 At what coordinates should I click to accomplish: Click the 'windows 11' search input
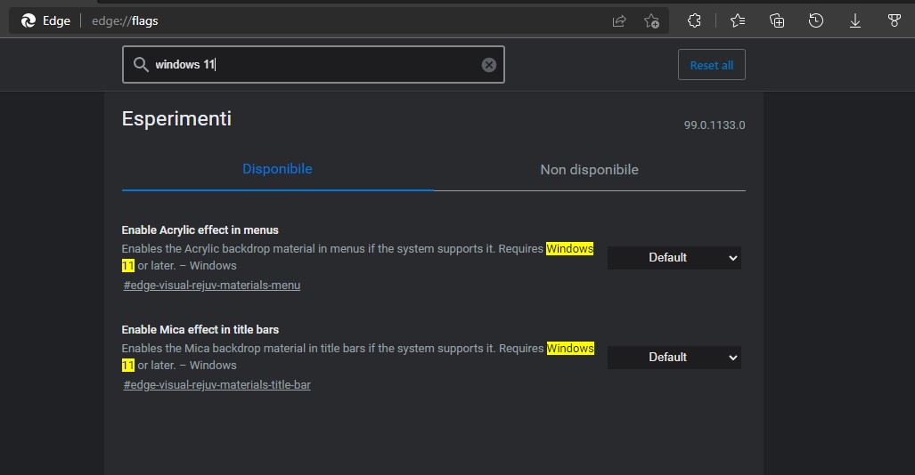[x=314, y=65]
